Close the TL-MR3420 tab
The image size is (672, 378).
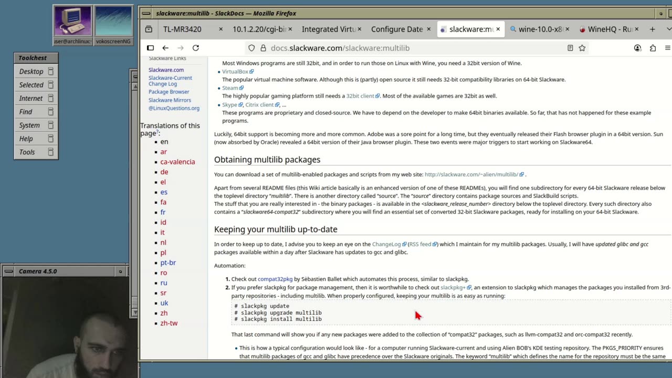tap(220, 29)
